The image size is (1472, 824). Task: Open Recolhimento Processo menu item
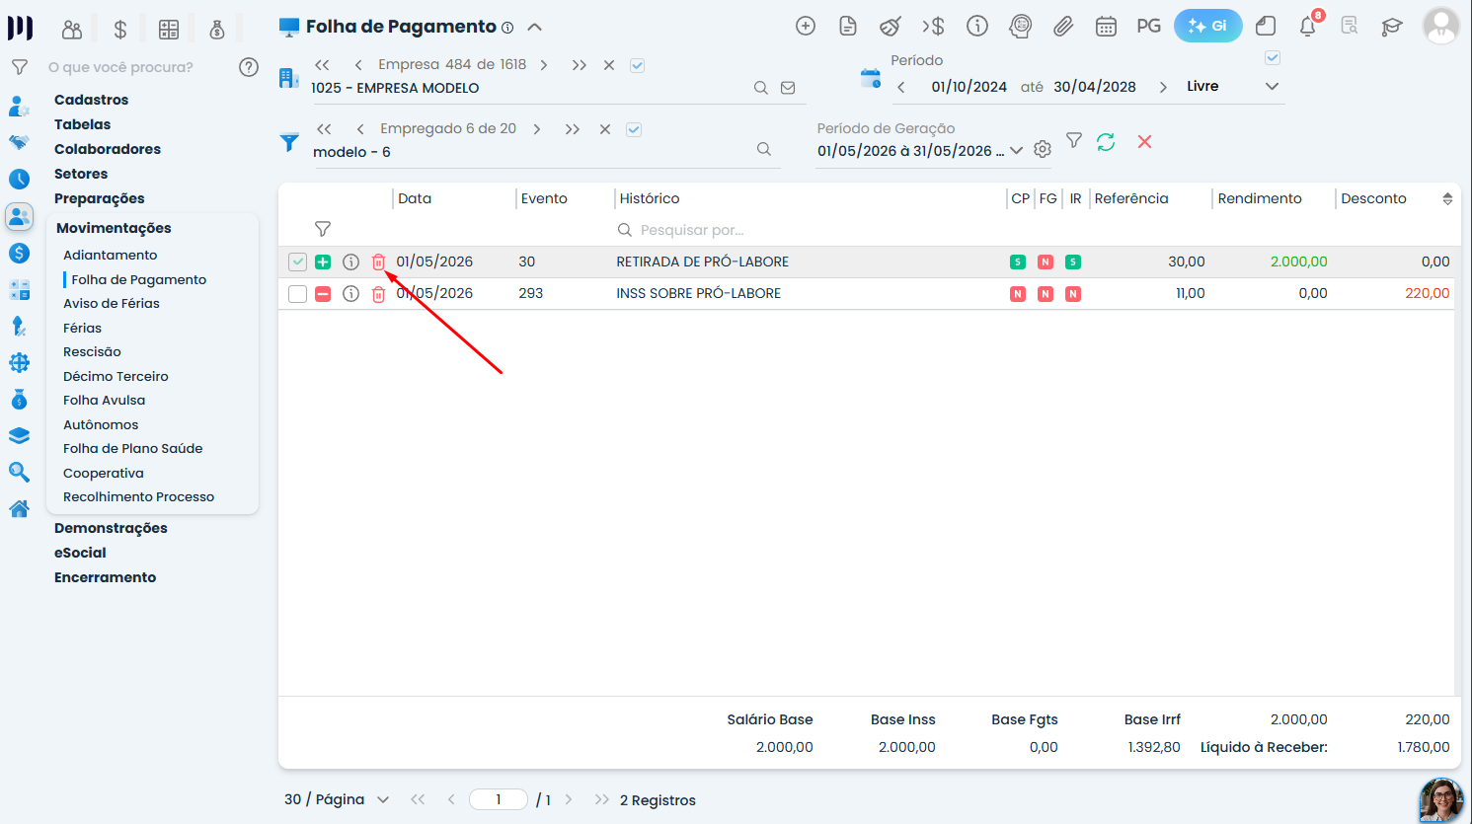tap(138, 496)
